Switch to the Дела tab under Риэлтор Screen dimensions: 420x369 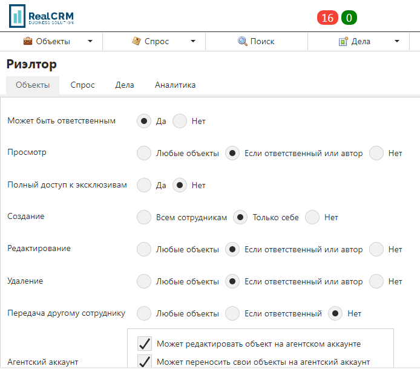[125, 85]
